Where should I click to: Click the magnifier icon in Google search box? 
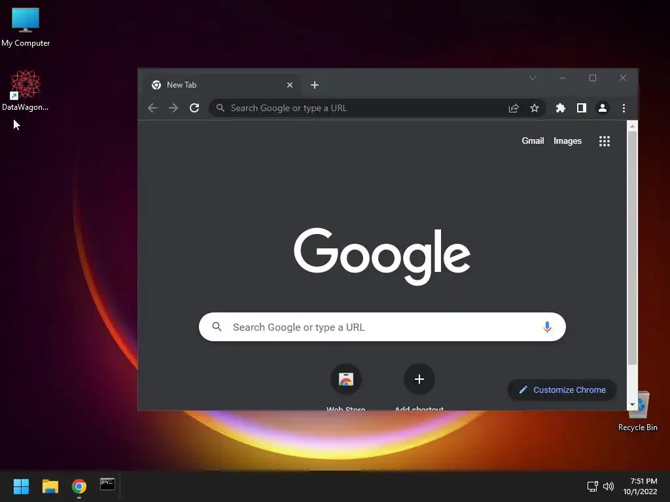coord(217,327)
